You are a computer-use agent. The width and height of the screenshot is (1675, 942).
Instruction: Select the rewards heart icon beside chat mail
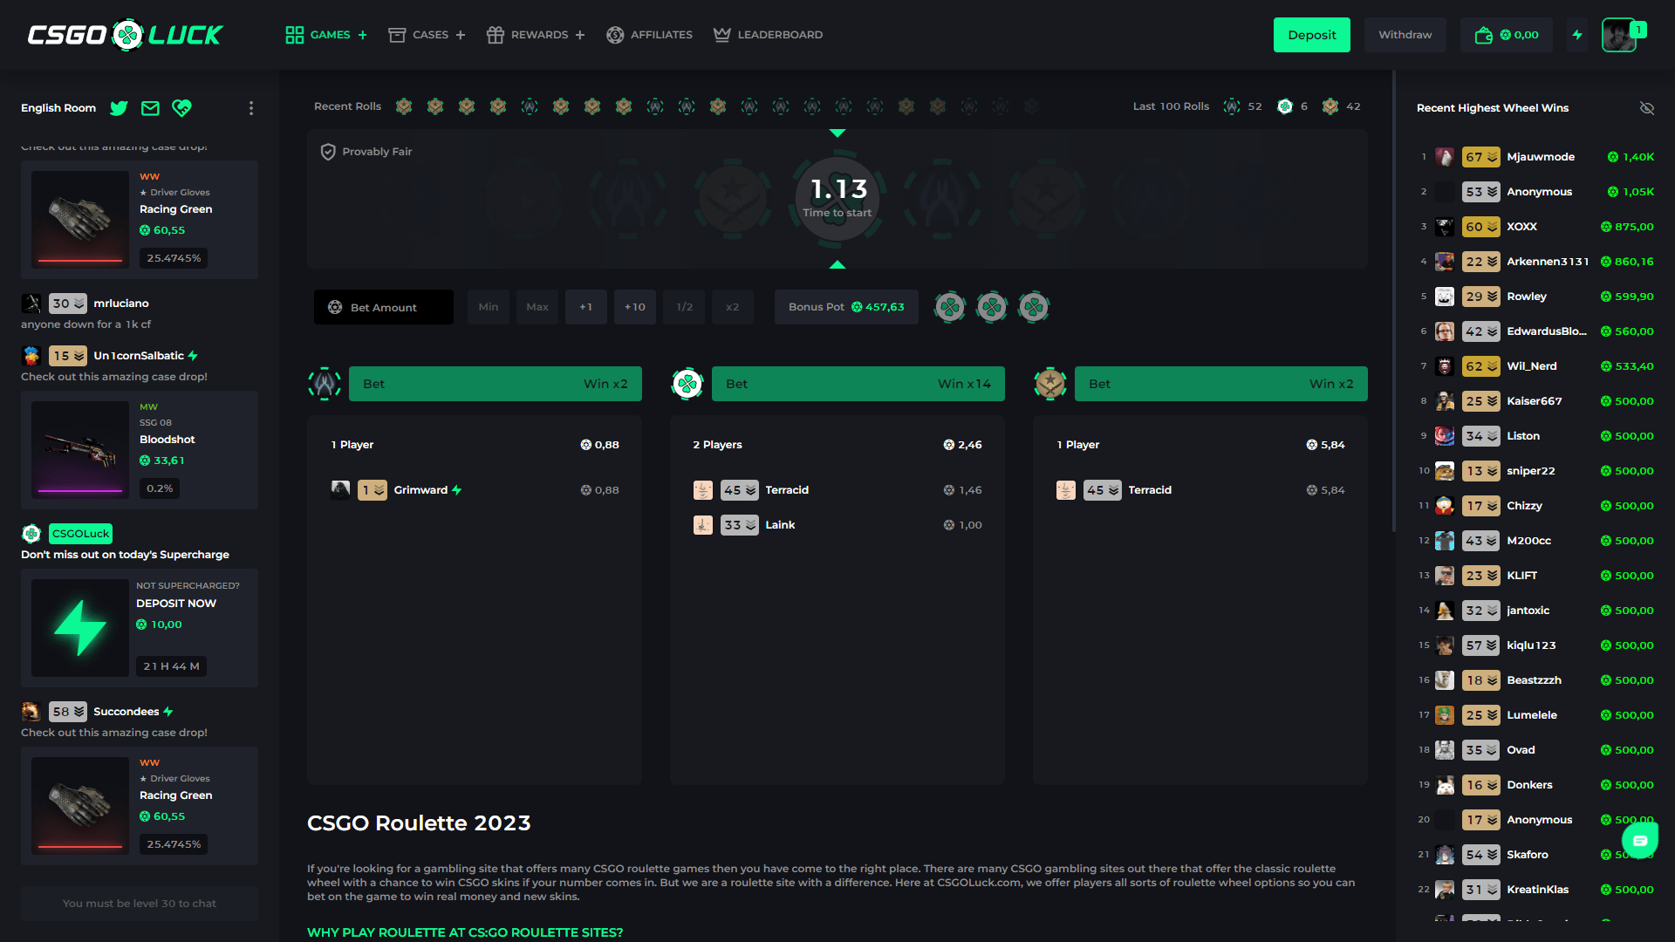point(181,108)
